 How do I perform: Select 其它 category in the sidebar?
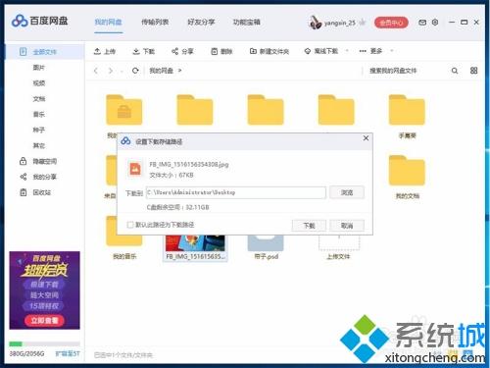click(39, 145)
